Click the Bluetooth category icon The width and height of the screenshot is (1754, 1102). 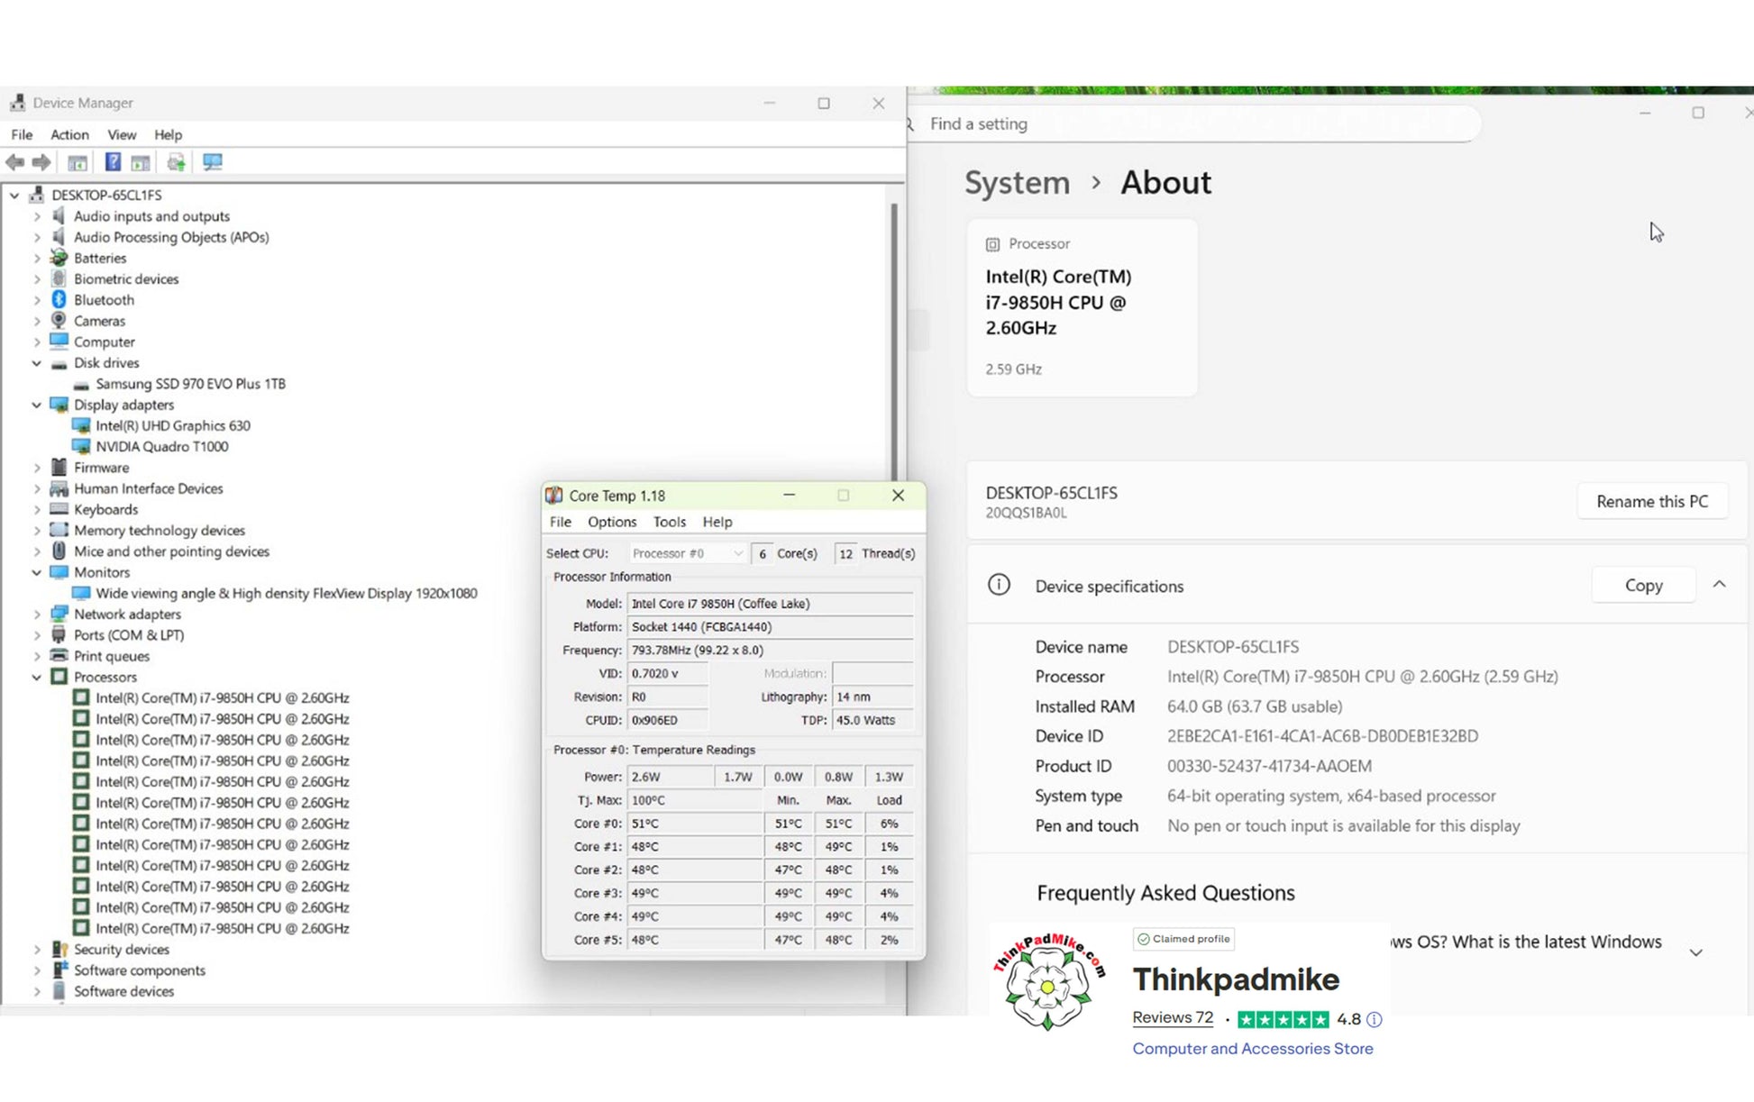[59, 300]
